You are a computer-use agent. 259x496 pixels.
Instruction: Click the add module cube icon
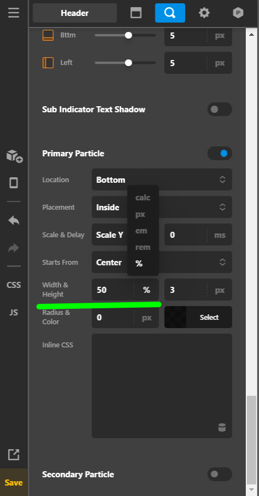14,156
